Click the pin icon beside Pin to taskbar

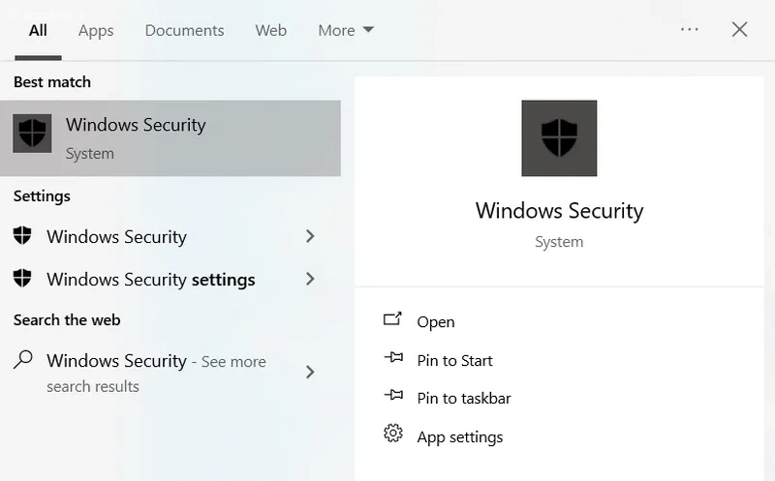pos(392,397)
